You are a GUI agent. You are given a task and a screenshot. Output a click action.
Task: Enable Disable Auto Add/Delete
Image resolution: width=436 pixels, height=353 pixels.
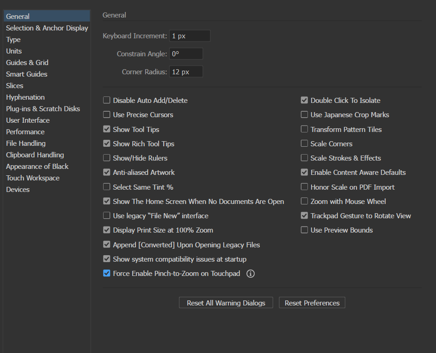click(106, 100)
